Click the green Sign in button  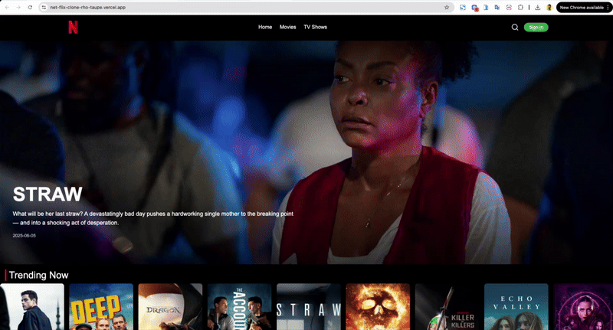(536, 27)
